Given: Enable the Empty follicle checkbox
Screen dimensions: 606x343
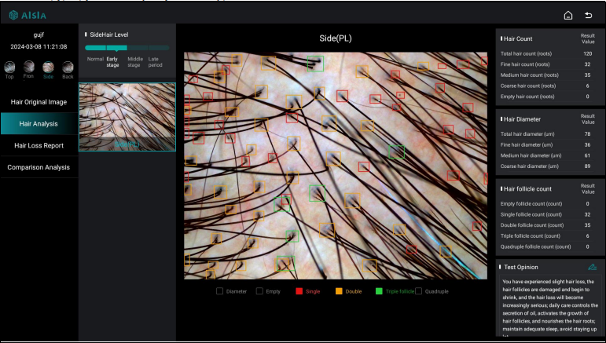Looking at the screenshot, I should pos(259,291).
